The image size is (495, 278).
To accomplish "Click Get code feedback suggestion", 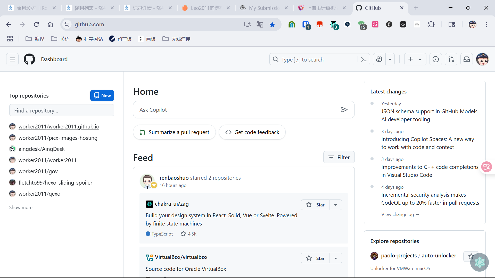I will tap(252, 132).
